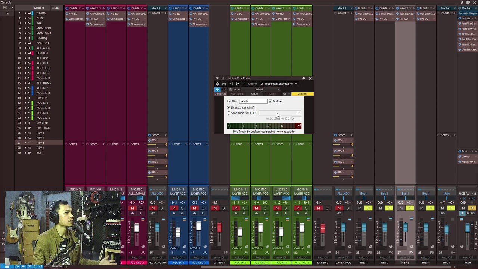The height and width of the screenshot is (269, 478).
Task: Click the Group column header
Action: [x=55, y=8]
